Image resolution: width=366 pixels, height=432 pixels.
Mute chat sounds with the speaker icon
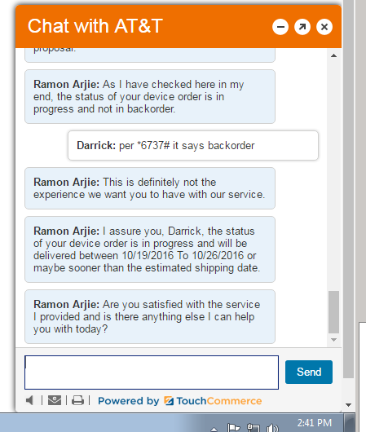pos(29,400)
